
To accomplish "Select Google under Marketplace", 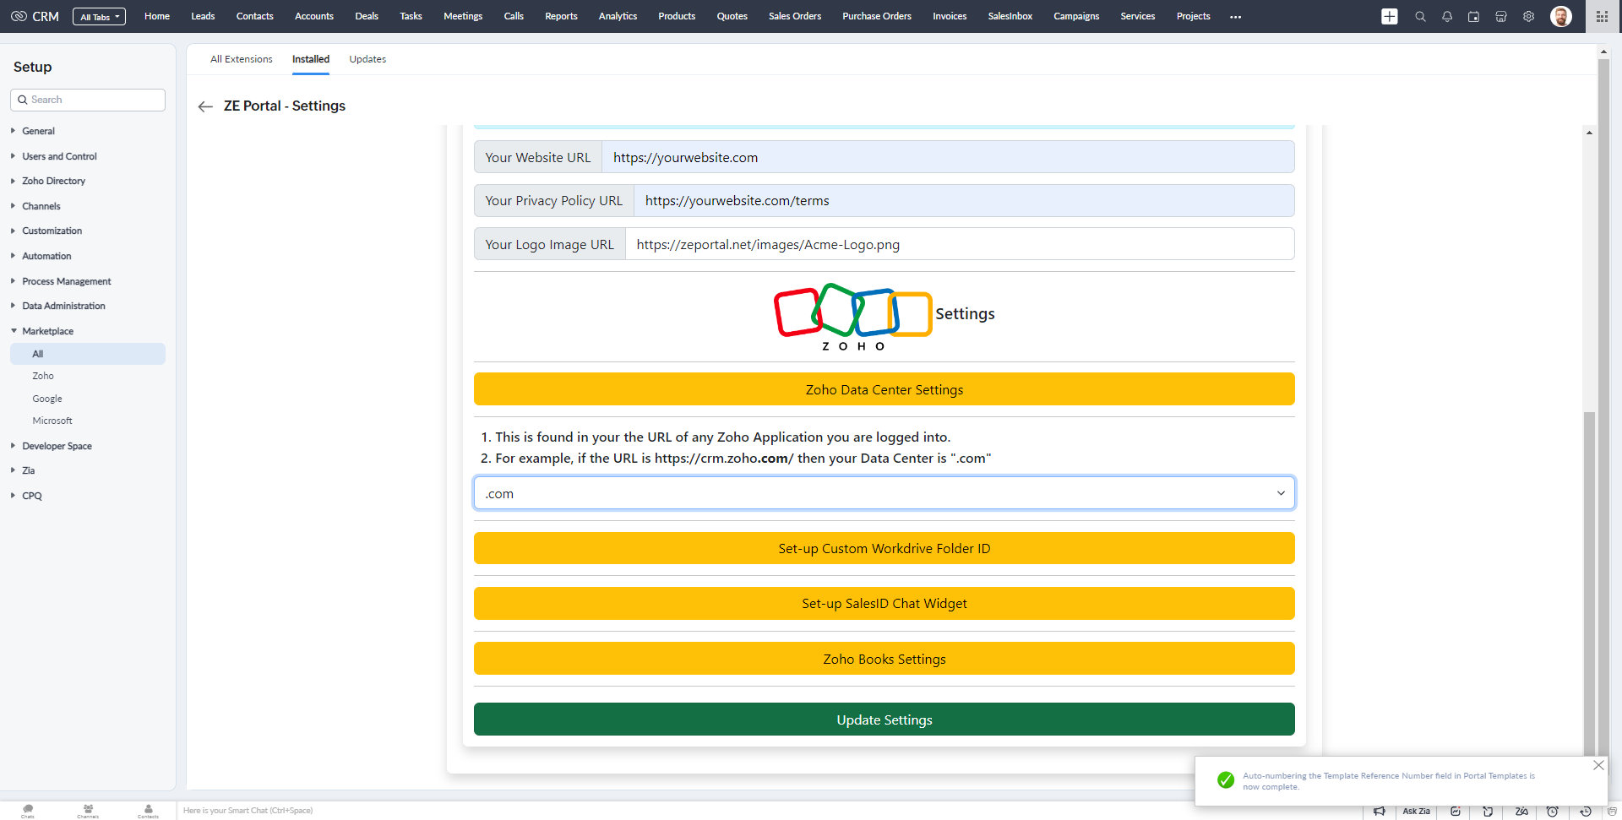I will (47, 399).
